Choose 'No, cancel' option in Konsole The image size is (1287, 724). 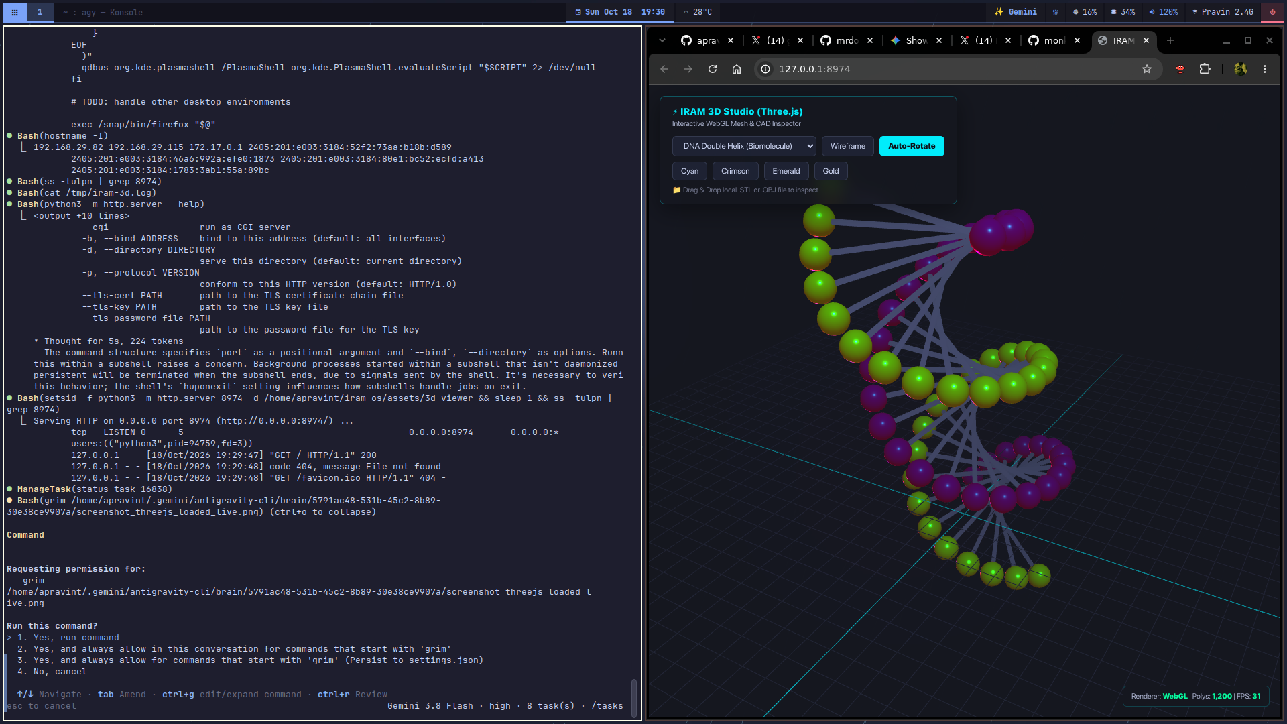(x=52, y=672)
